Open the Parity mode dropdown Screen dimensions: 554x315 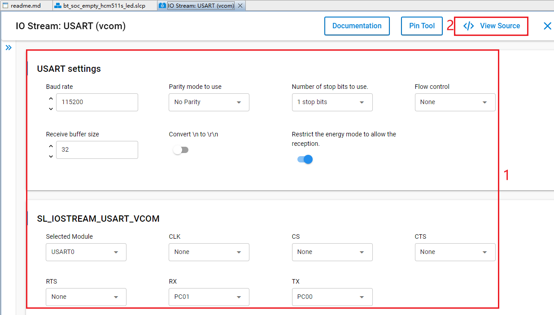[x=209, y=102]
